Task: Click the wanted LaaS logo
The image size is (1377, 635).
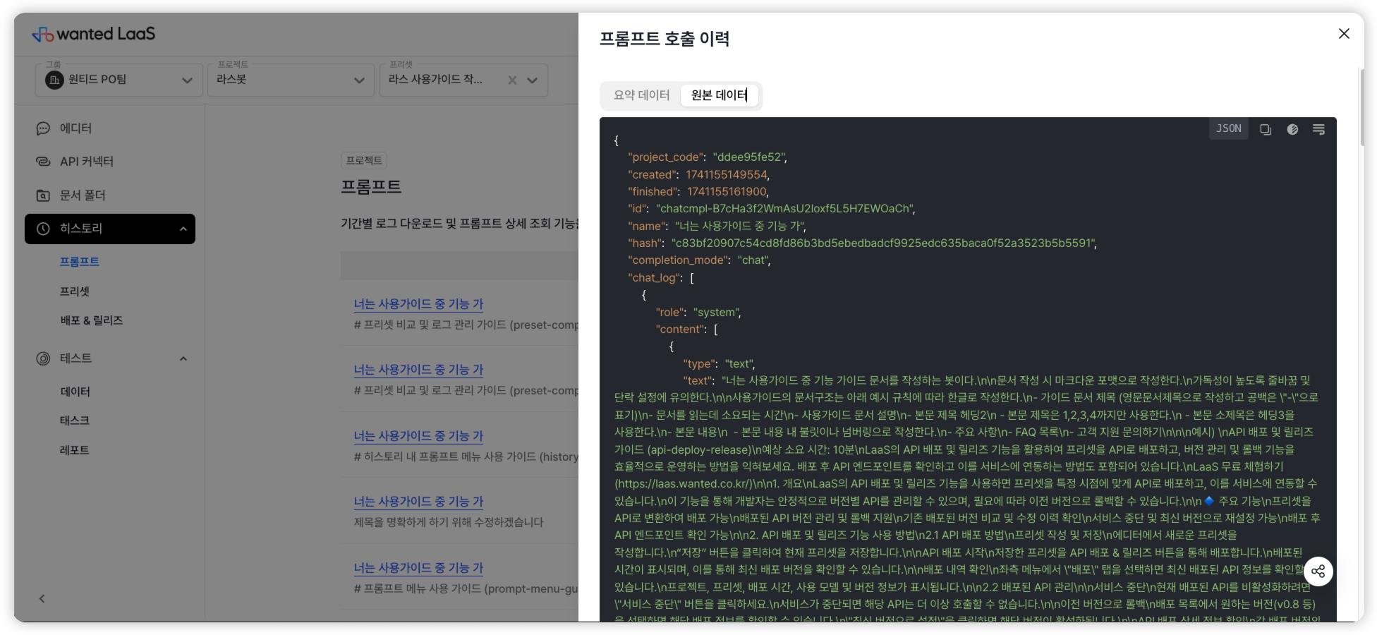Action: (94, 34)
